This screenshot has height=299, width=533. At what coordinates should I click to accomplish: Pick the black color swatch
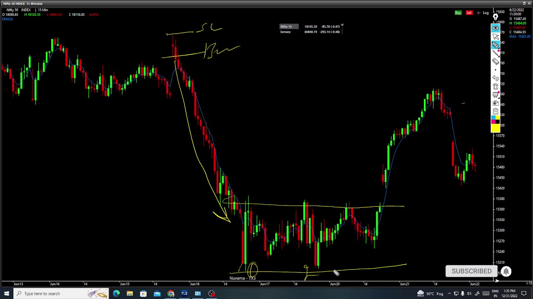pos(498,122)
